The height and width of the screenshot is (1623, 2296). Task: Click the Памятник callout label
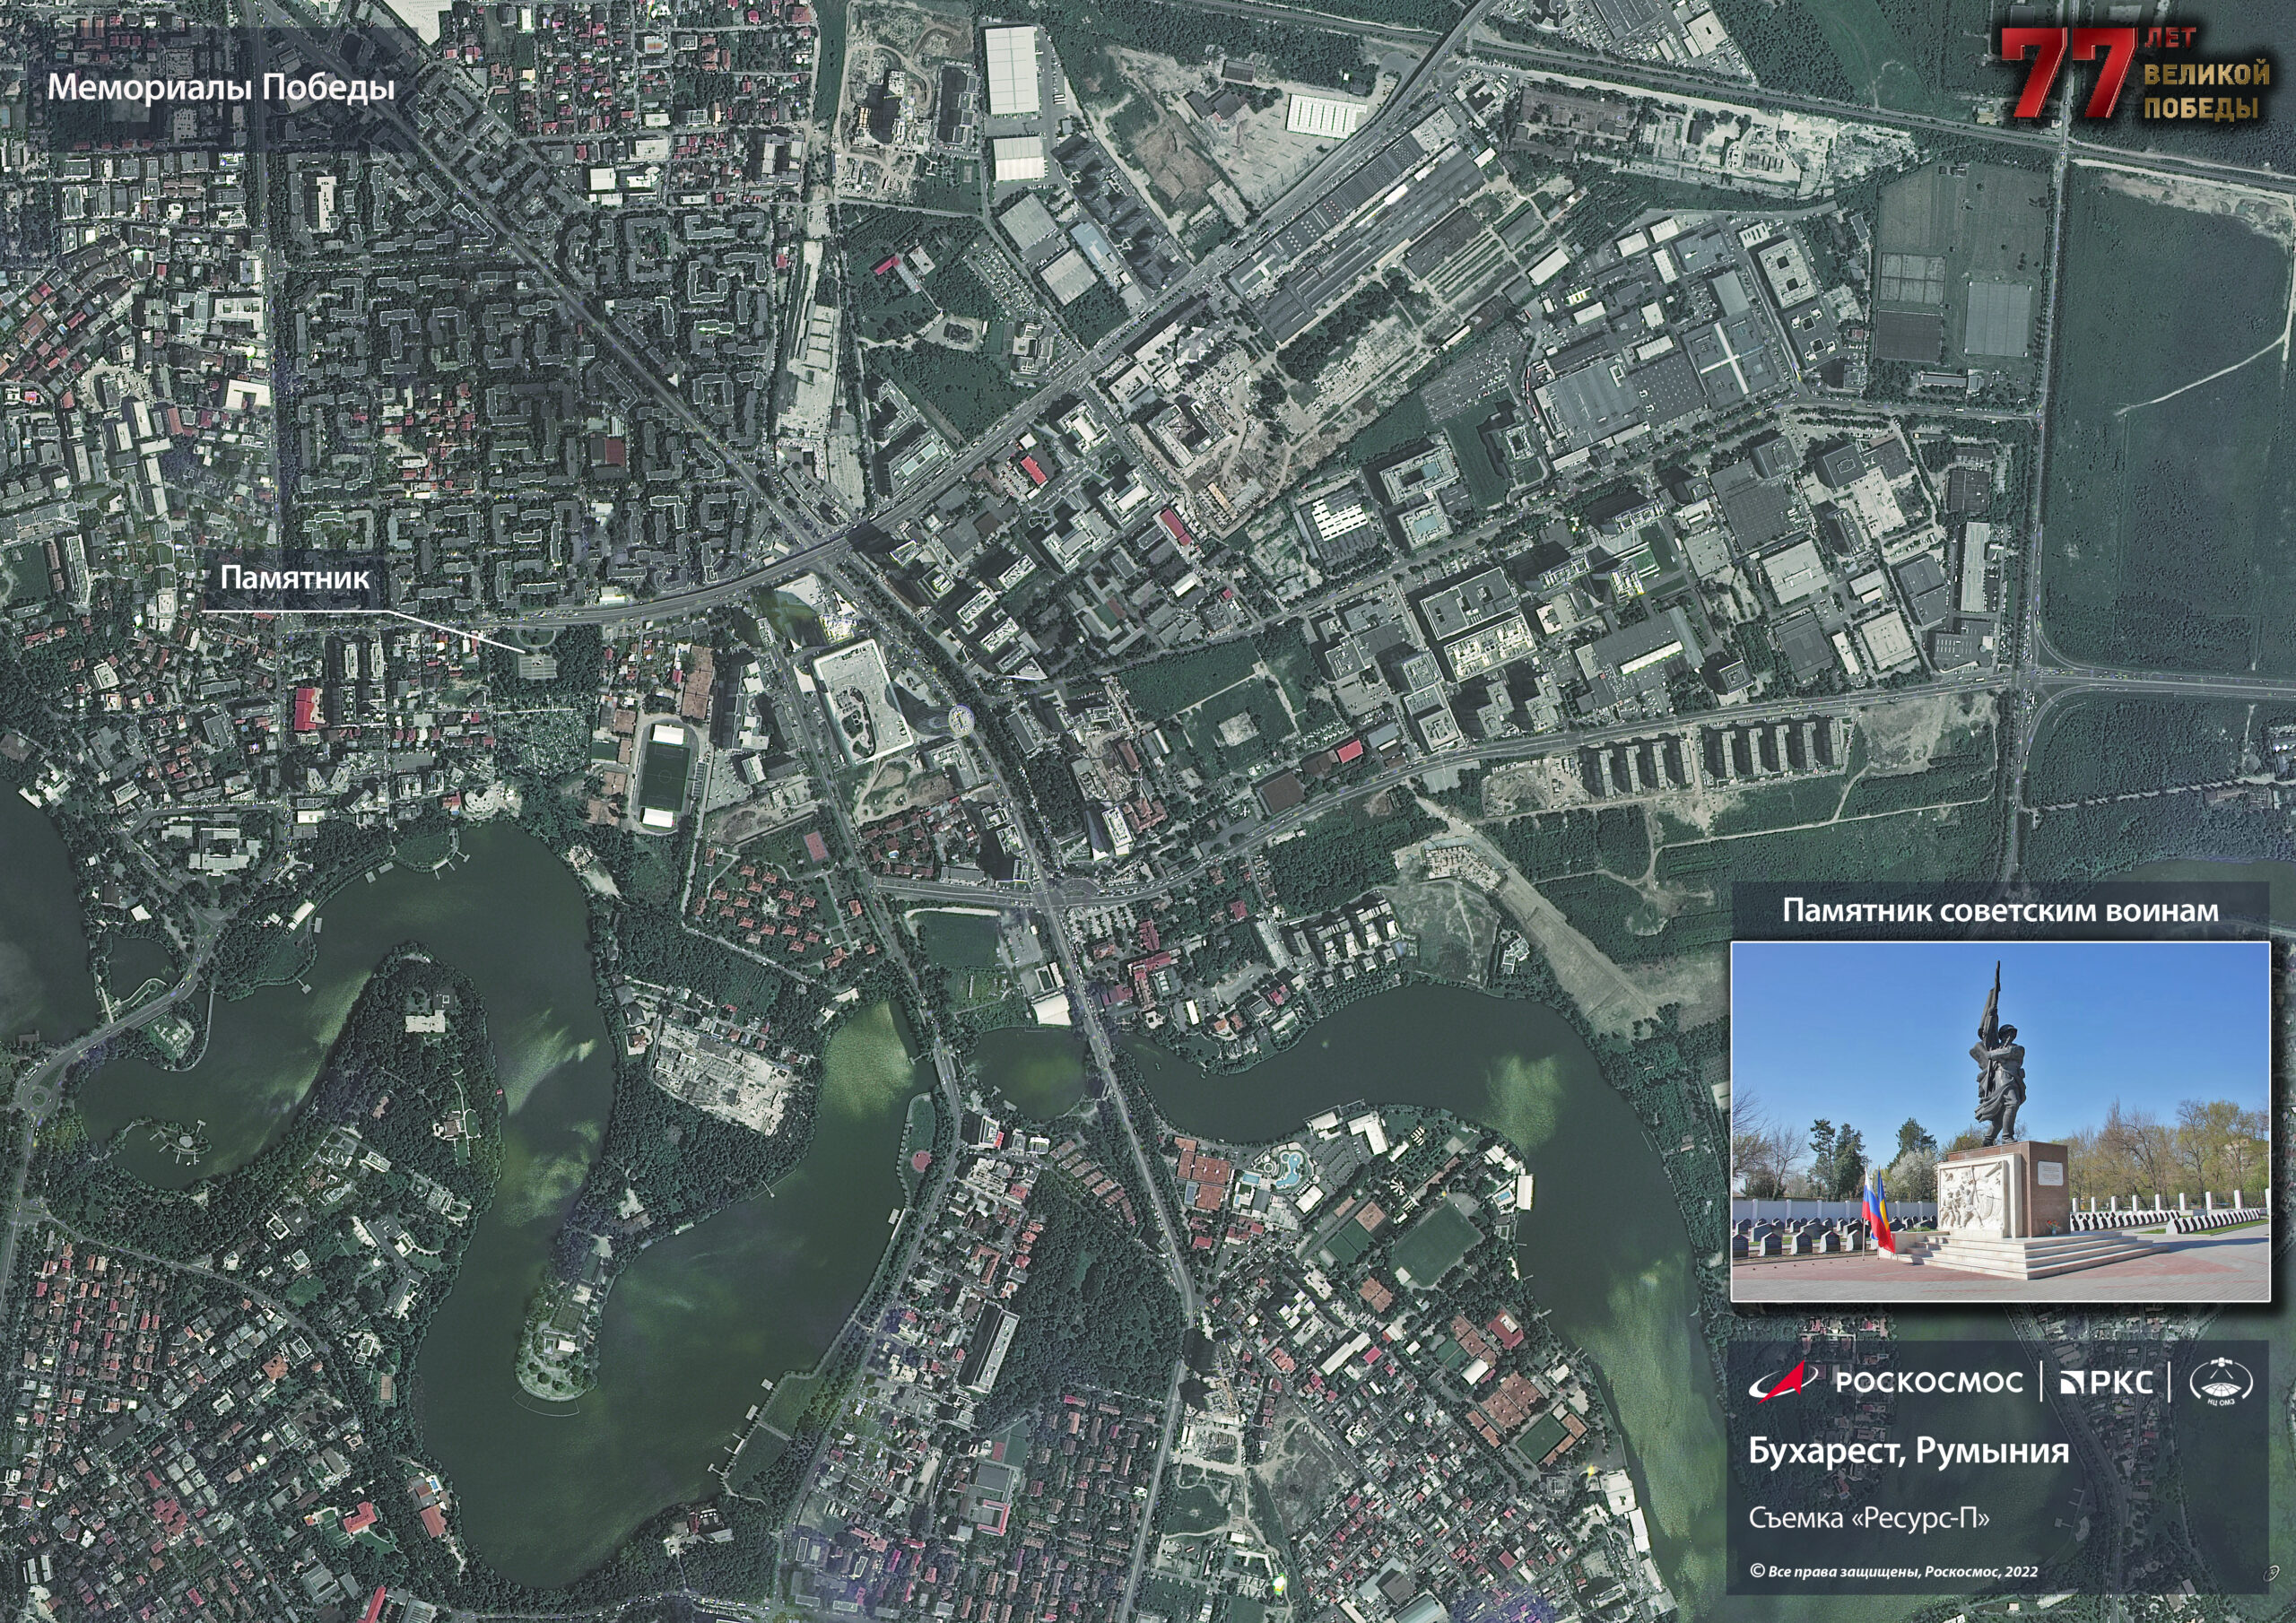[294, 578]
